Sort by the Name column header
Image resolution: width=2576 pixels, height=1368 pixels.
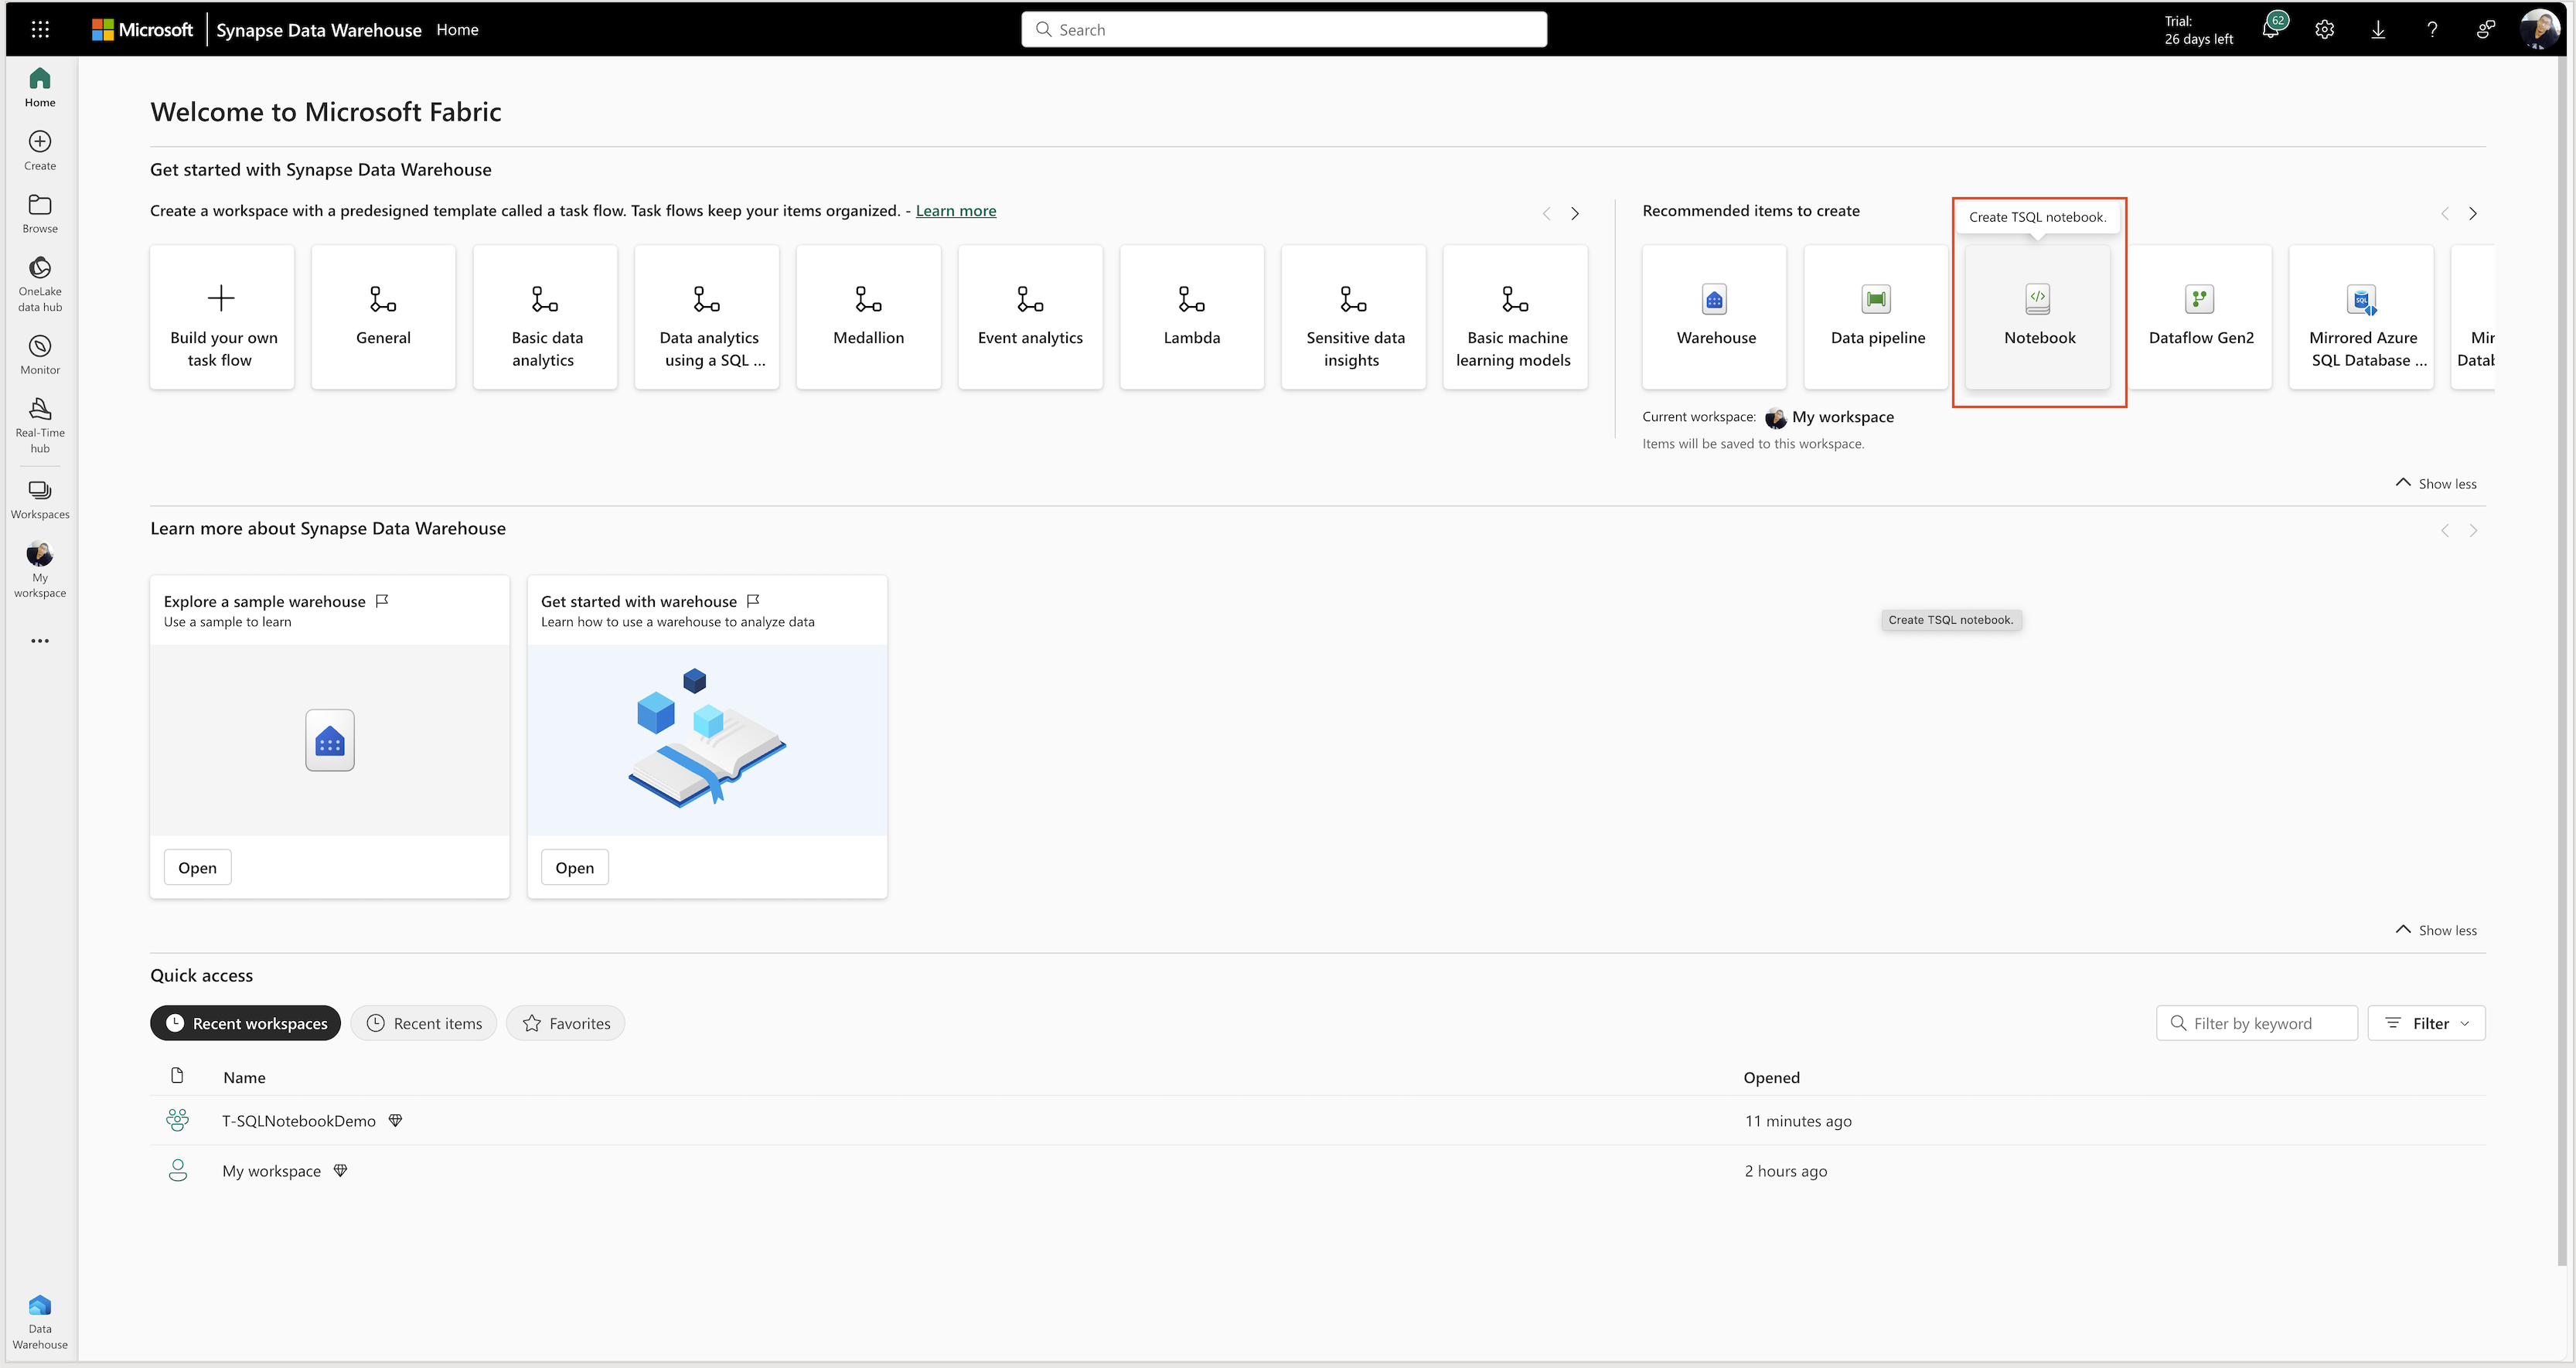click(244, 1077)
